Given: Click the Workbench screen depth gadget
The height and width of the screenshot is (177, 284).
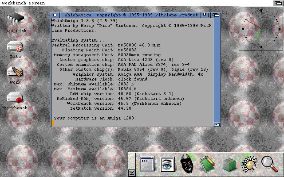Looking at the screenshot, I should [278, 3].
